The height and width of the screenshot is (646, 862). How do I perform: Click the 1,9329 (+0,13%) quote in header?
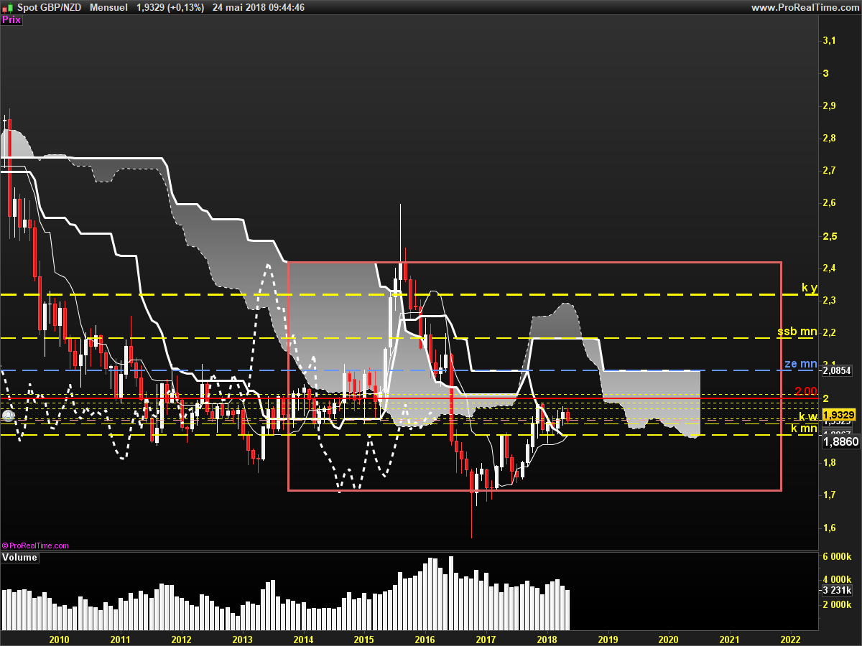[x=170, y=7]
